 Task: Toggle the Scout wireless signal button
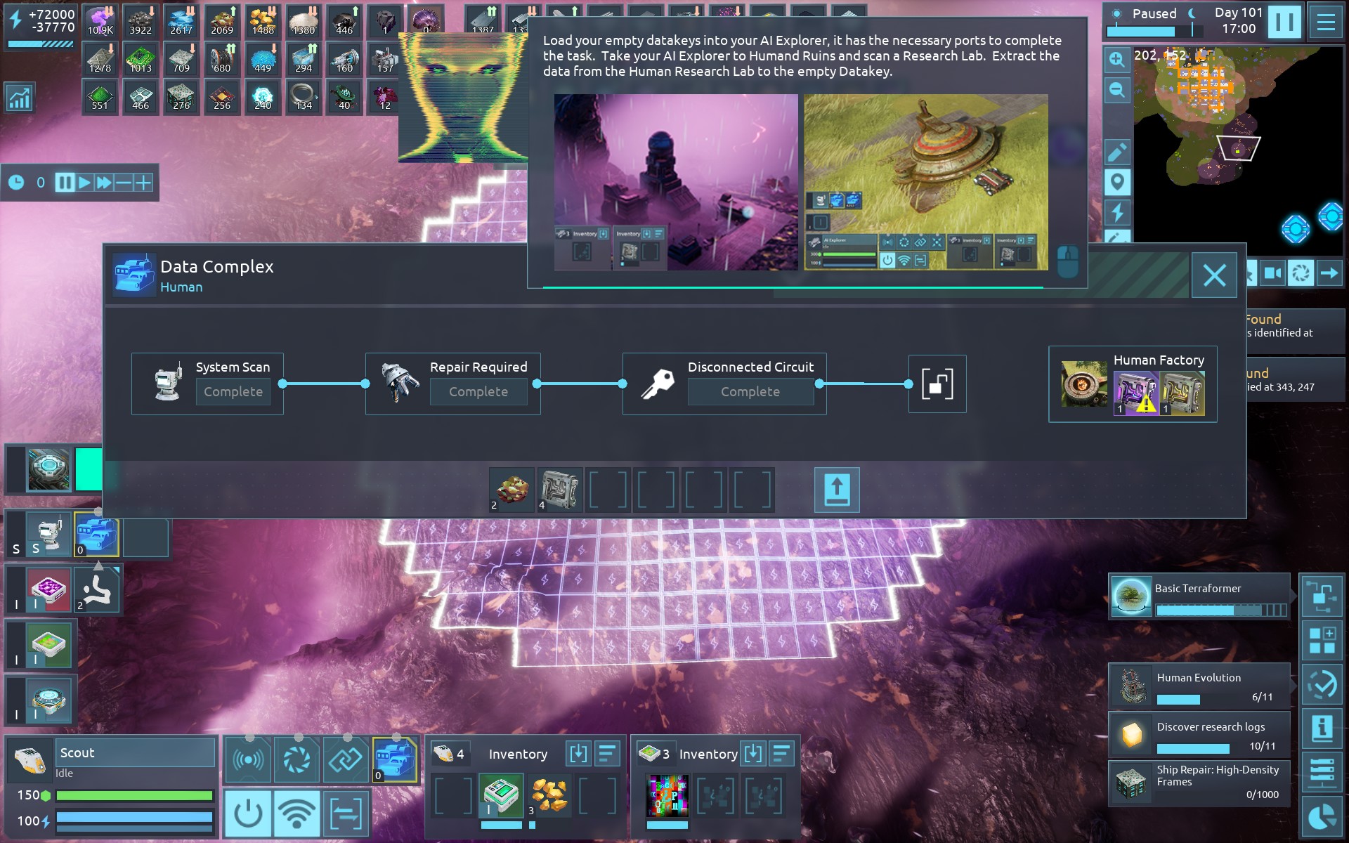[296, 813]
